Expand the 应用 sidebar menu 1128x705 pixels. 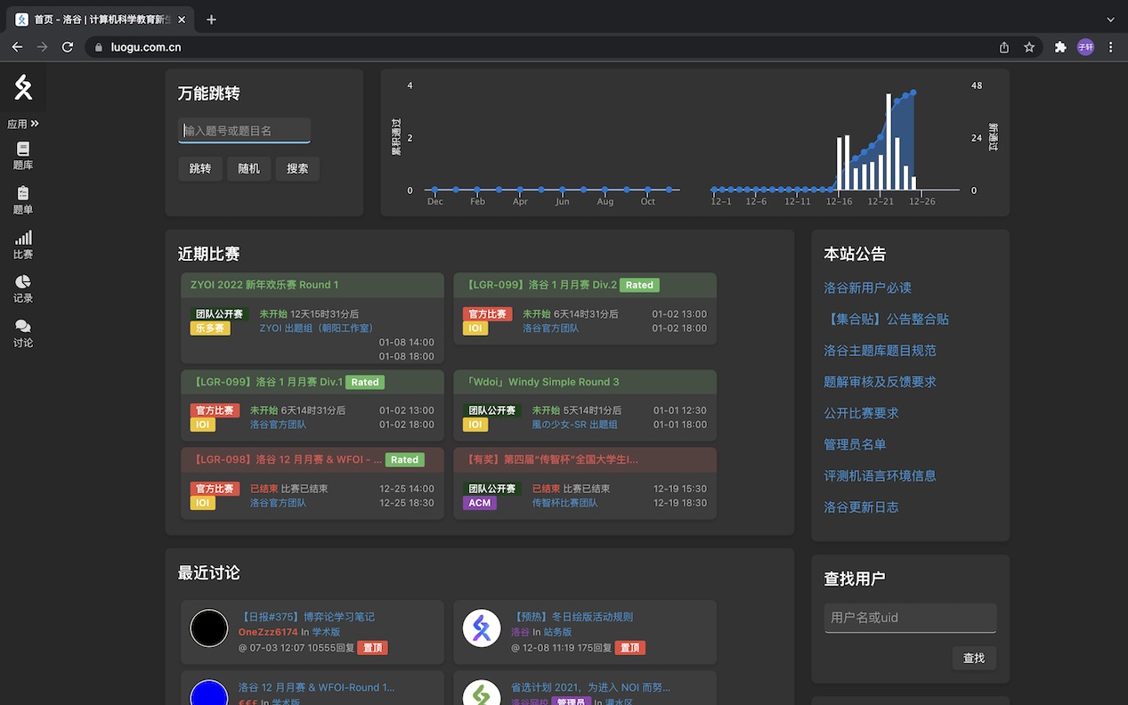(x=23, y=124)
